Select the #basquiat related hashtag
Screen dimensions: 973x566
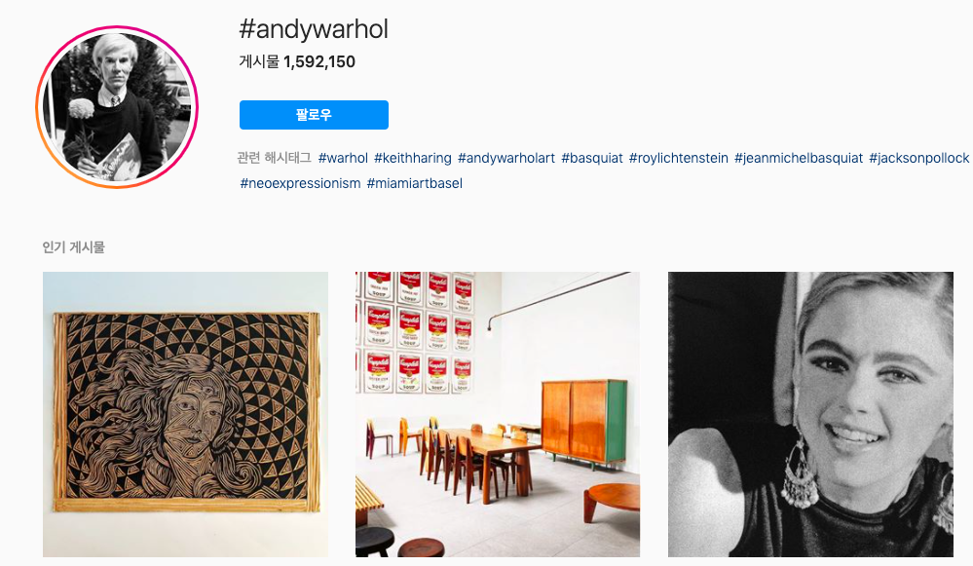[x=592, y=158]
